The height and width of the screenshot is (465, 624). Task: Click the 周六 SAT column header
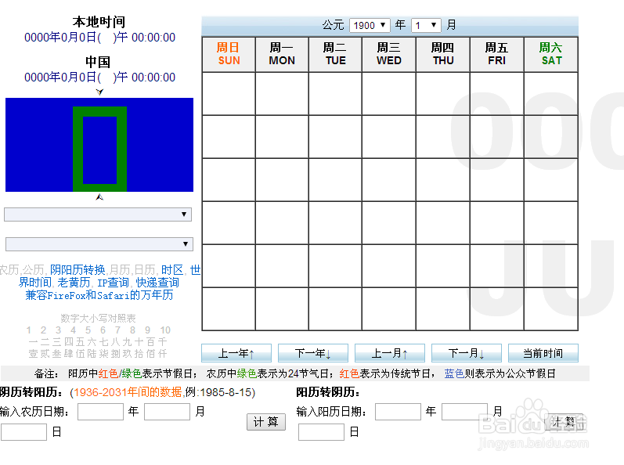pos(550,54)
